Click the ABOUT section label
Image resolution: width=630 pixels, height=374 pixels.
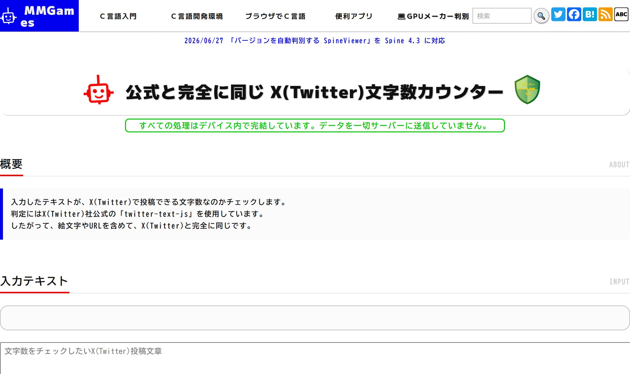[619, 165]
